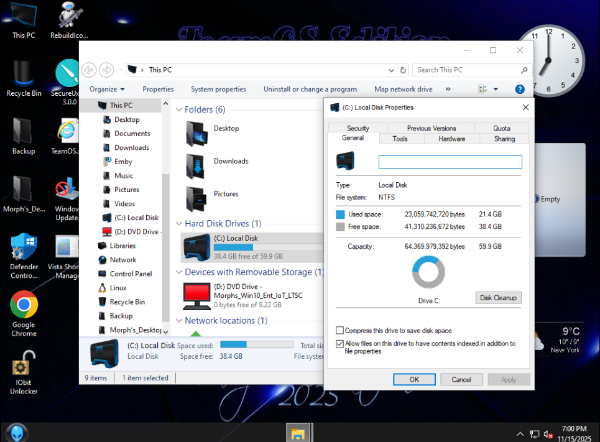Refresh the This PC address bar
Viewport: 600px width, 442px height.
coord(403,70)
